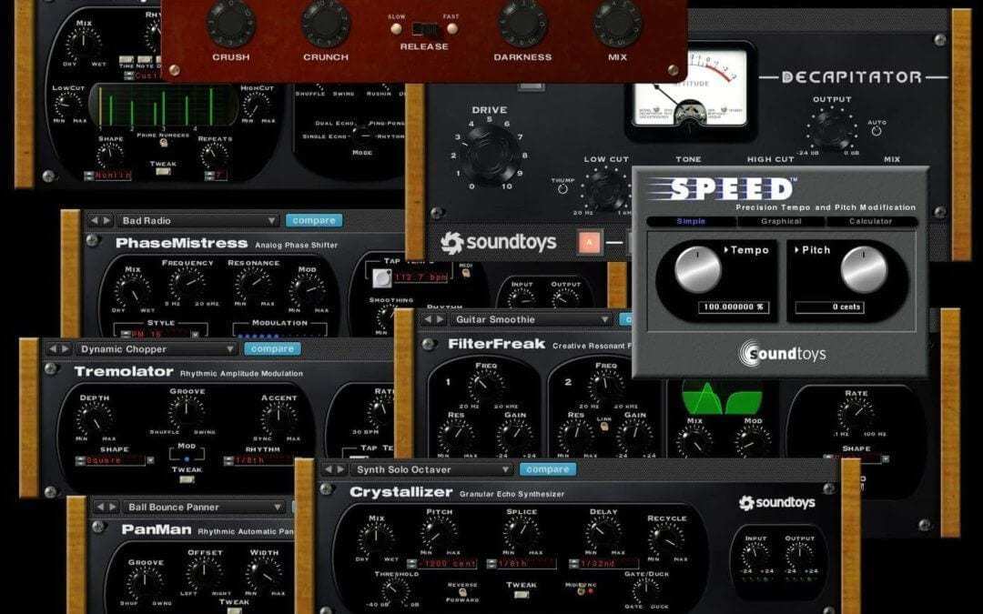
Task: Switch to the Simple tab in Speed
Action: pos(691,221)
